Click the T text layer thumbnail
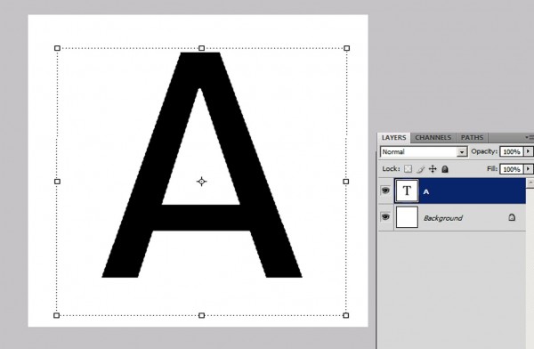Screen dimensions: 534x349 pyautogui.click(x=407, y=191)
